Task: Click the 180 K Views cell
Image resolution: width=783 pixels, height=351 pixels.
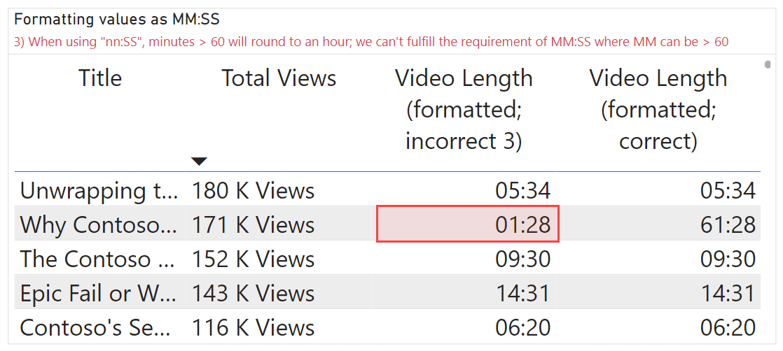Action: click(253, 190)
